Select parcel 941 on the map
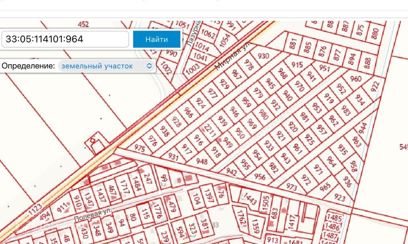The height and width of the screenshot is (244, 408). (x=311, y=76)
